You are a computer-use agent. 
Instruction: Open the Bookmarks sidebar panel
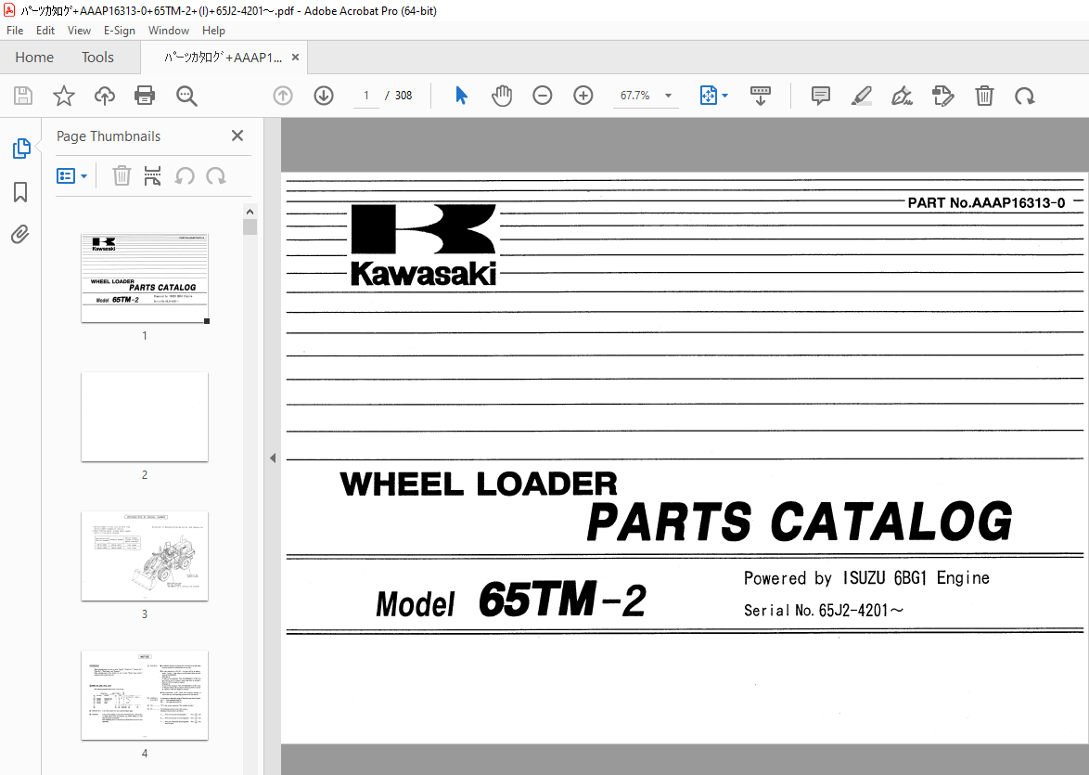pyautogui.click(x=20, y=192)
